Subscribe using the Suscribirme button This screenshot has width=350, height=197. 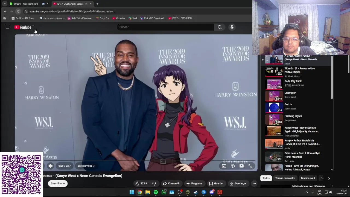[58, 183]
